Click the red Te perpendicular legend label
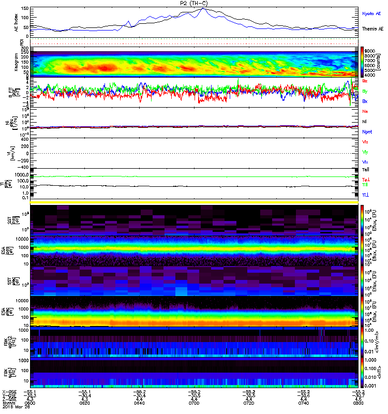The image size is (388, 414). point(366,180)
